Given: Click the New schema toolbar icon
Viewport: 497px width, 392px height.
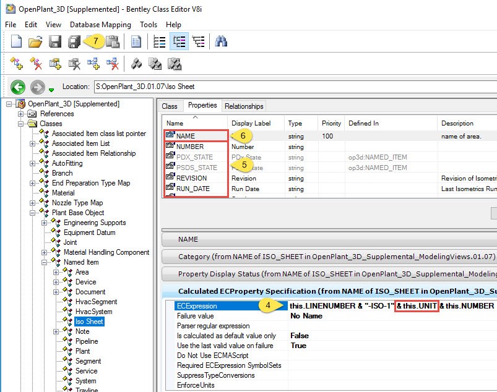Looking at the screenshot, I should [x=16, y=41].
